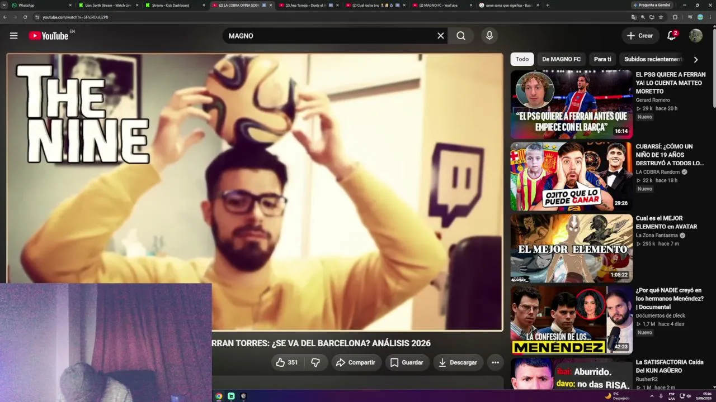Switch to the Kick Dashboard tab

pyautogui.click(x=175, y=5)
